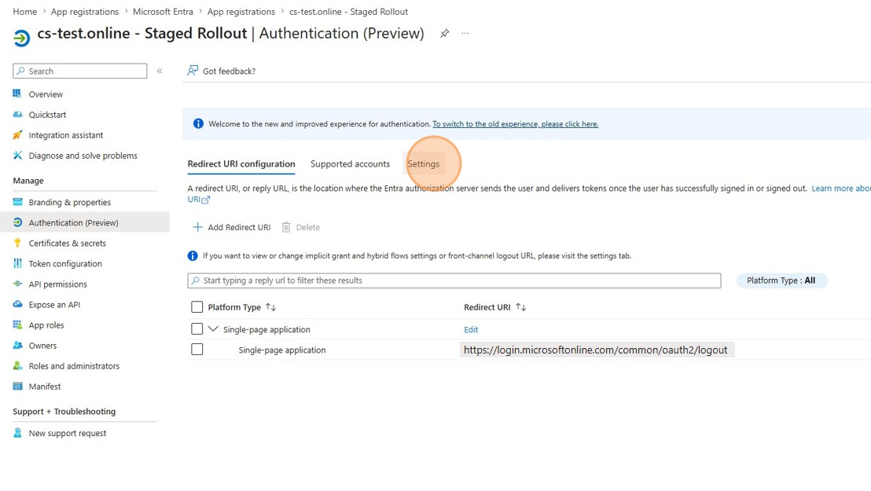Open the ellipsis more options menu
871x491 pixels.
[465, 33]
